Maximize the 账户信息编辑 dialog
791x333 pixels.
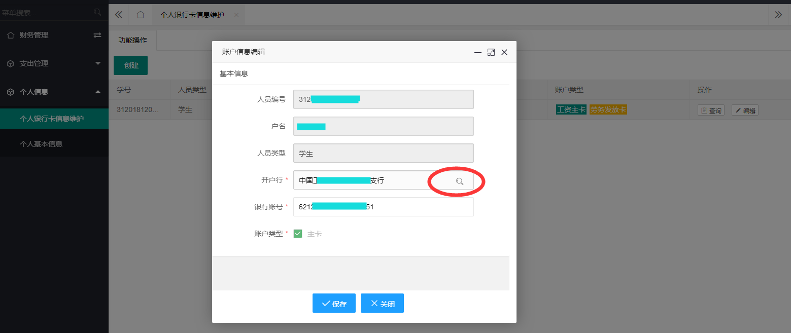(491, 52)
